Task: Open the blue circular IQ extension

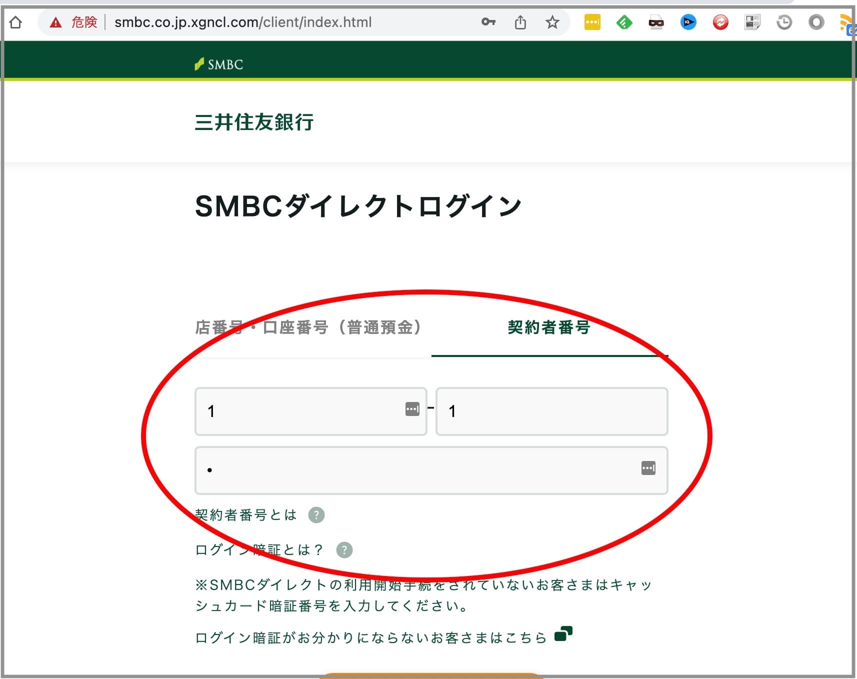Action: tap(688, 22)
